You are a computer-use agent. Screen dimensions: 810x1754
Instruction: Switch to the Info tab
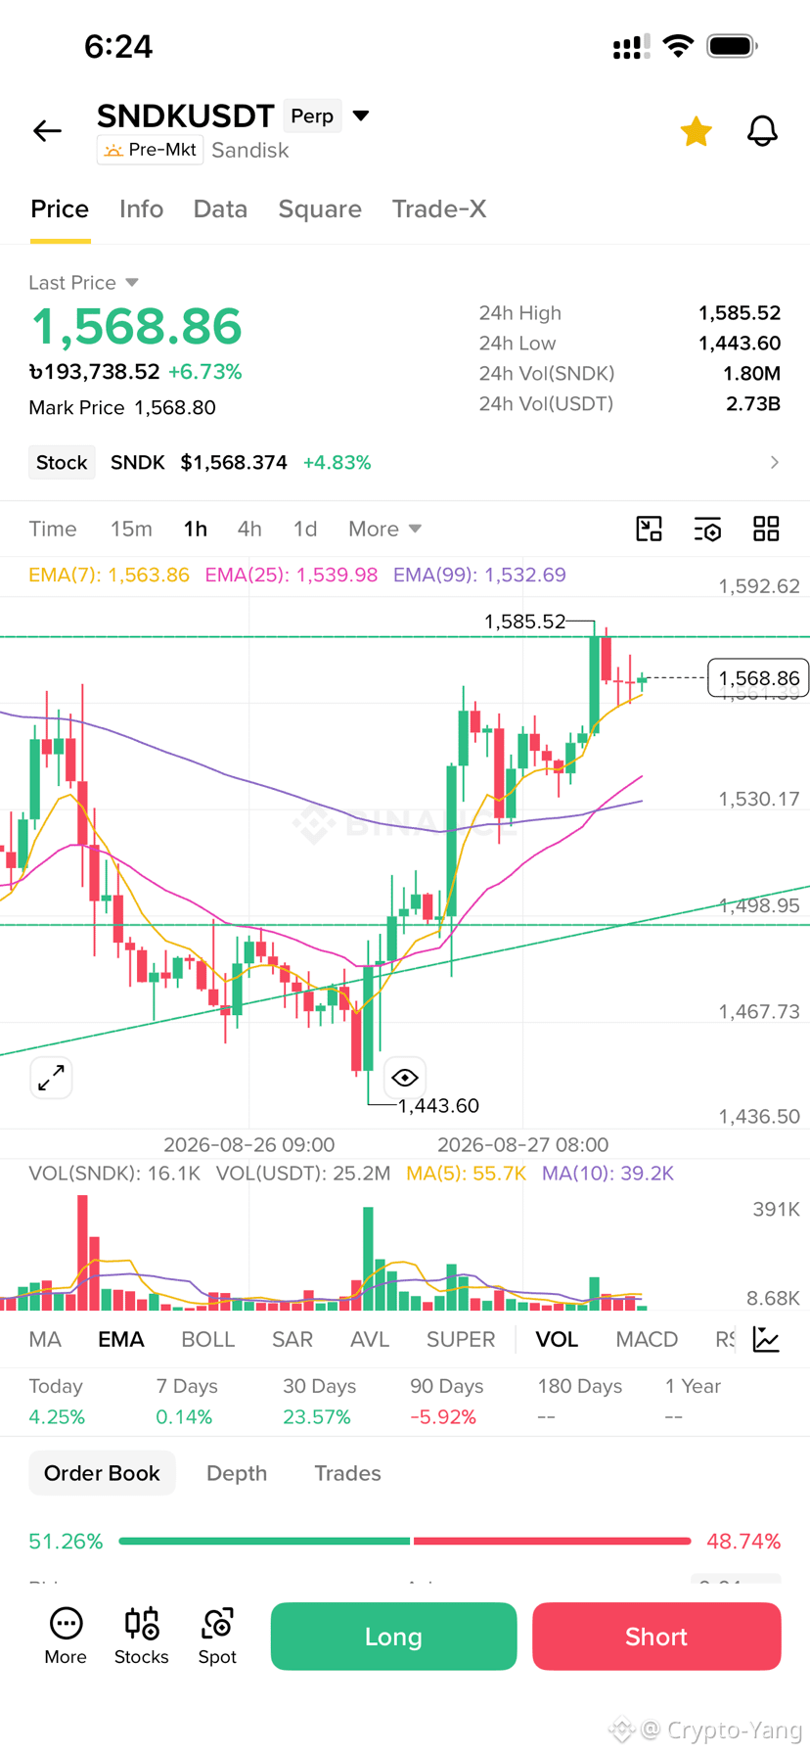141,208
